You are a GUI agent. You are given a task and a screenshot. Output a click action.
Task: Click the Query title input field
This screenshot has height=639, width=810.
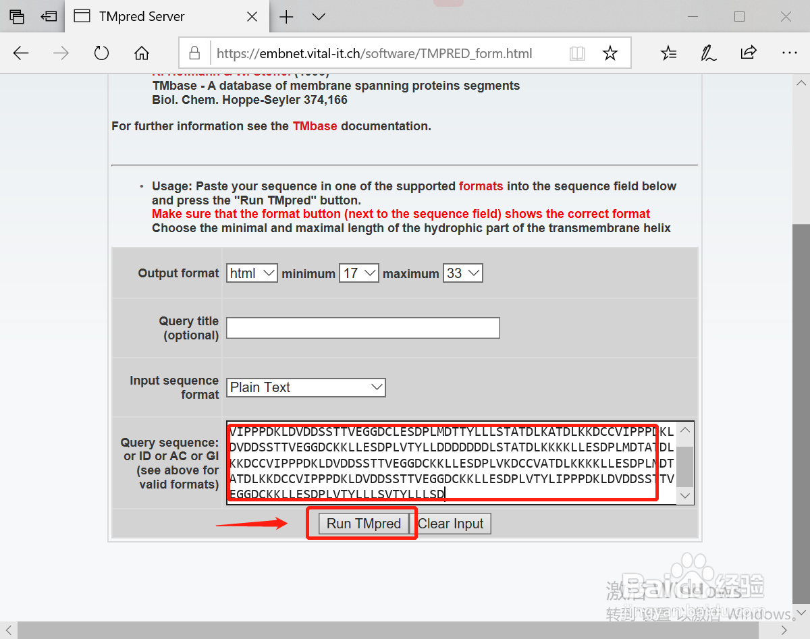(363, 328)
